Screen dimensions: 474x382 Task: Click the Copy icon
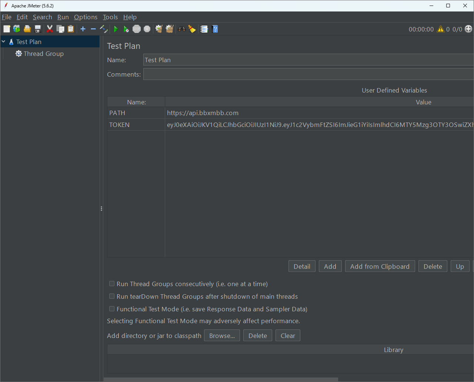tap(60, 29)
